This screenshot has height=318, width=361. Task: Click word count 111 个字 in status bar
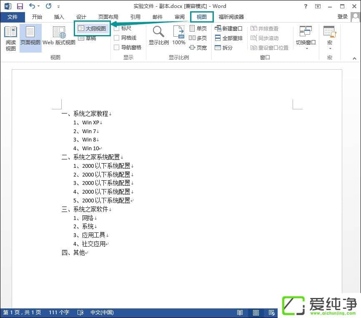pos(58,313)
